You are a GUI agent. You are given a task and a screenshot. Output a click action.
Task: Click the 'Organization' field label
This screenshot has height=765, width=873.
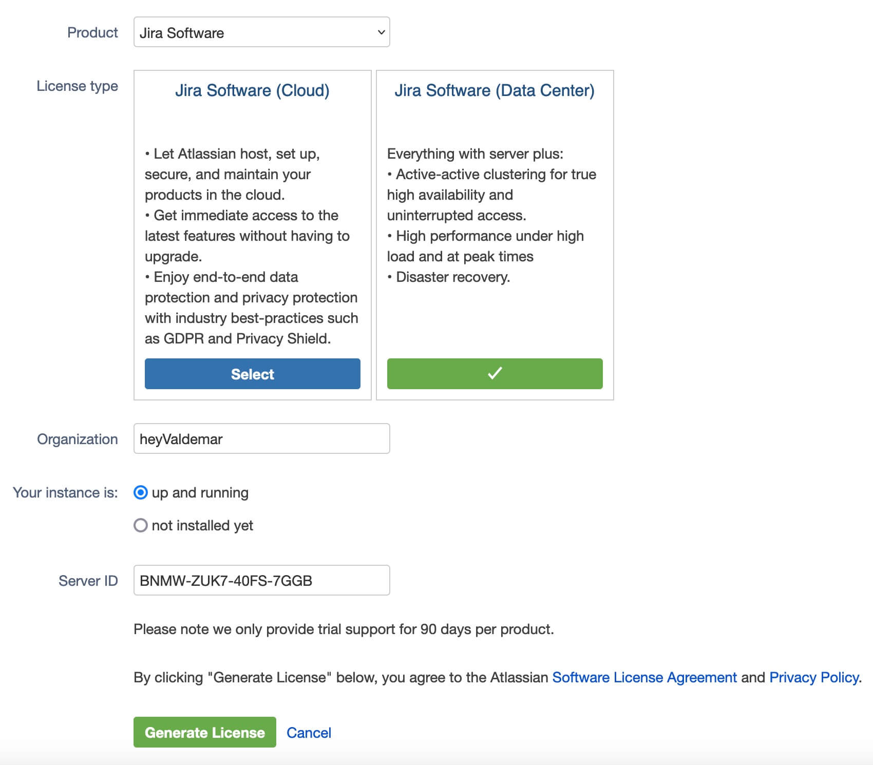coord(77,439)
